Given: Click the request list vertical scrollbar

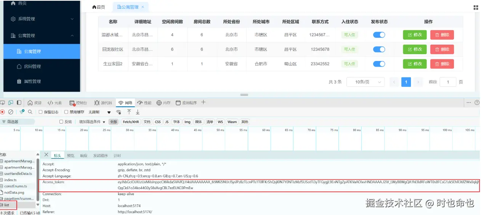Looking at the screenshot, I should 38,179.
